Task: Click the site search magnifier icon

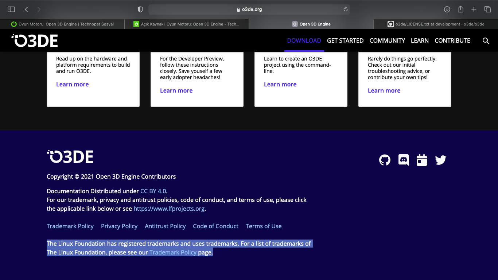Action: pos(486,41)
